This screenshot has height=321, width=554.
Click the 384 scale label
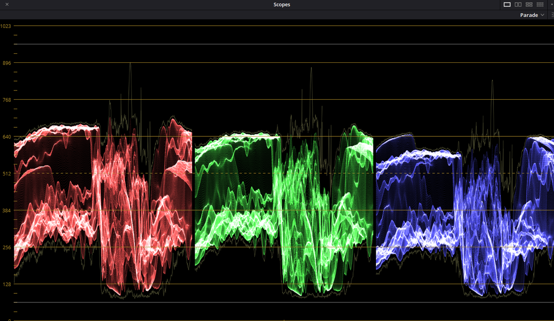pos(7,211)
